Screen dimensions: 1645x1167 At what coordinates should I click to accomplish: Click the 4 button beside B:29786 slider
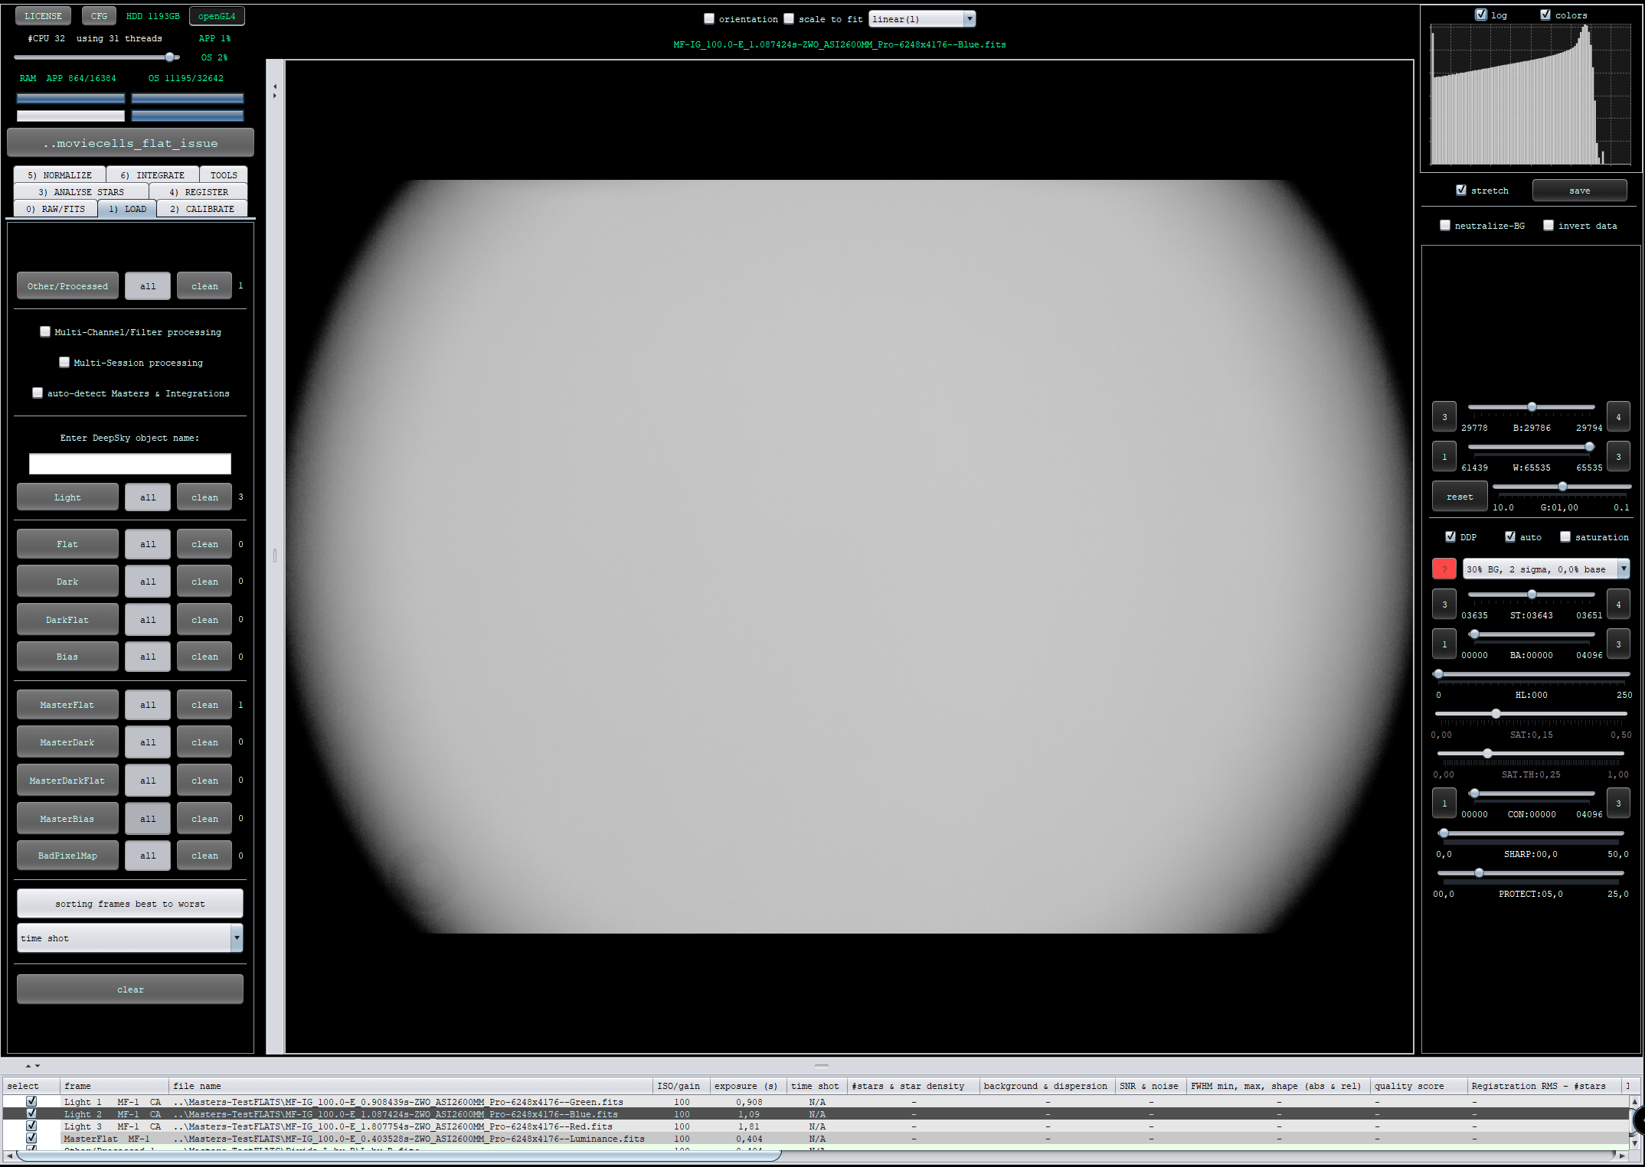pos(1617,417)
